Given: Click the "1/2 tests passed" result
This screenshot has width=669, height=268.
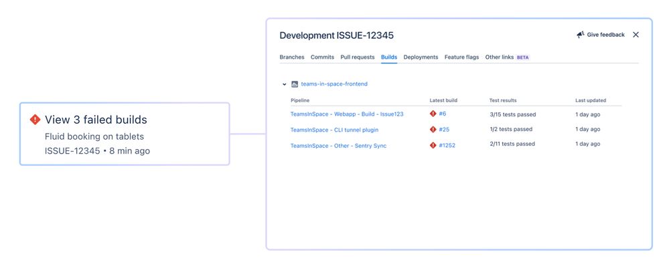Looking at the screenshot, I should (x=511, y=129).
